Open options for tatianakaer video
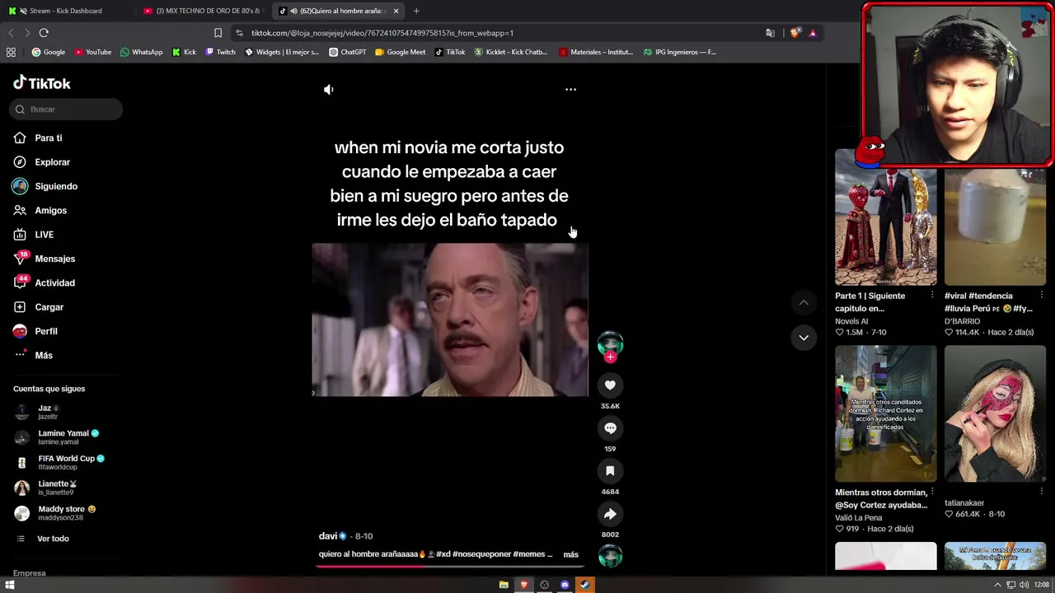The height and width of the screenshot is (593, 1055). [1042, 492]
